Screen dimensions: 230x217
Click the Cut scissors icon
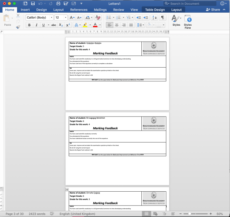tap(18, 16)
